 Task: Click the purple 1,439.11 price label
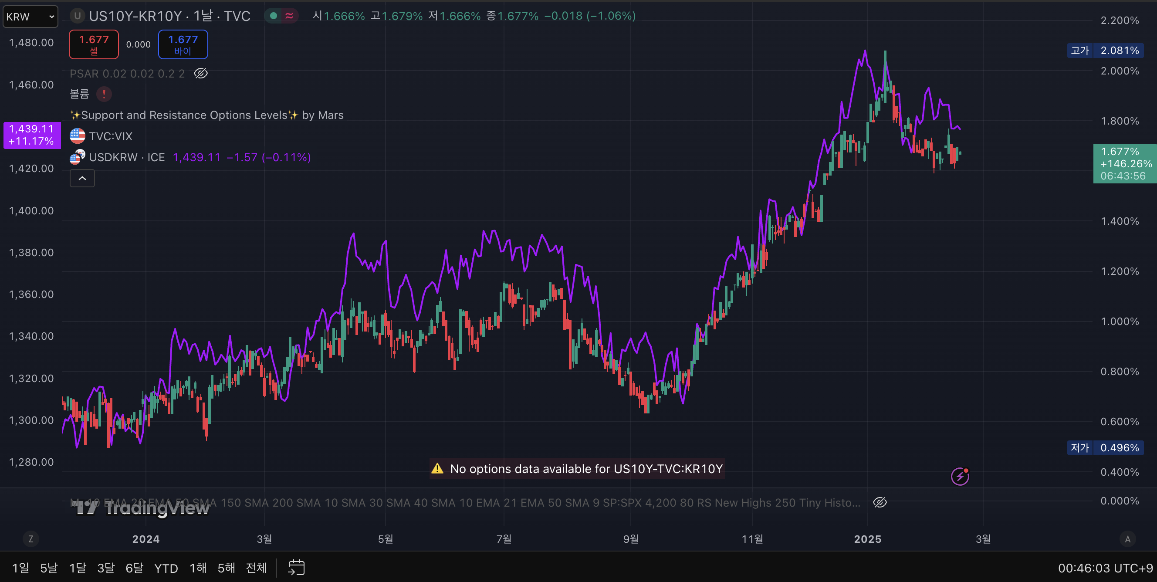coord(31,135)
